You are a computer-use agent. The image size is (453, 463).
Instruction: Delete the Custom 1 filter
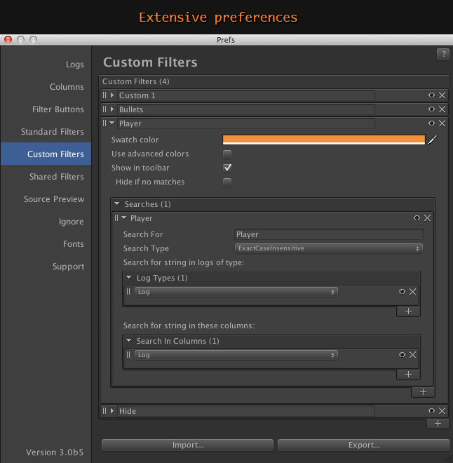click(442, 95)
